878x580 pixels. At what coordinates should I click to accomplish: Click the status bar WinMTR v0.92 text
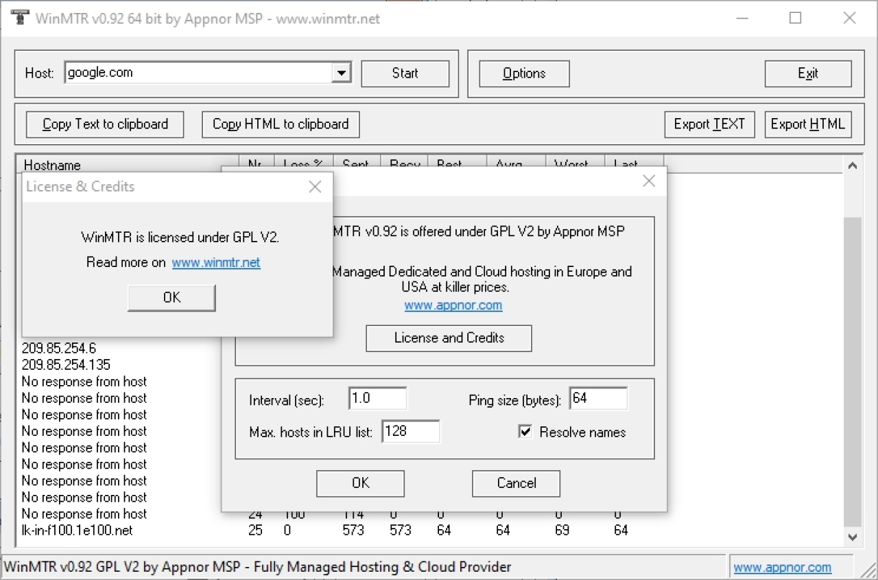[x=257, y=567]
